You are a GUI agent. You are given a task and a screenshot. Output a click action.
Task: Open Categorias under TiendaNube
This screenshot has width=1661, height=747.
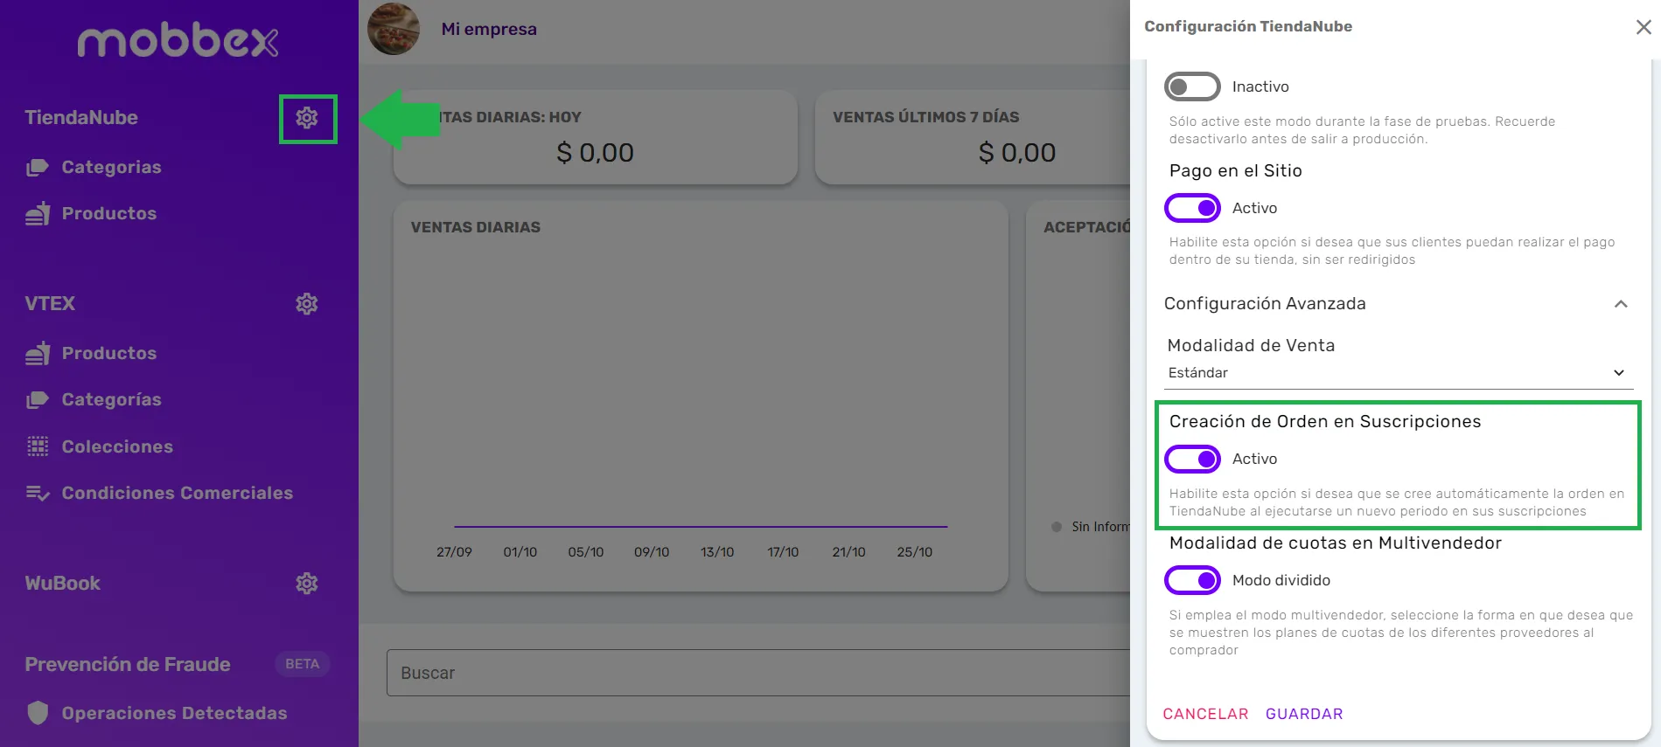(x=111, y=168)
